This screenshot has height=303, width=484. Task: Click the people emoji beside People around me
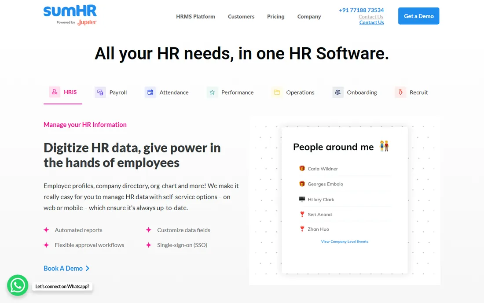pos(384,146)
